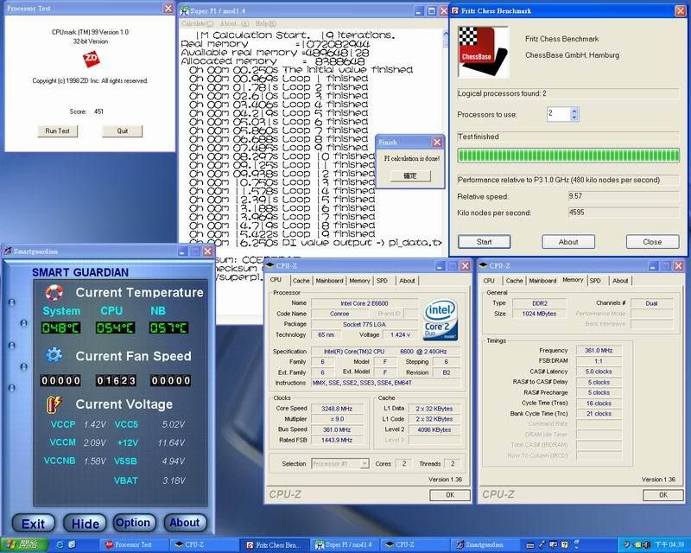Switch to Mainboard tab in right CPU-Z window
Screen dimensions: 691x553
tap(542, 281)
